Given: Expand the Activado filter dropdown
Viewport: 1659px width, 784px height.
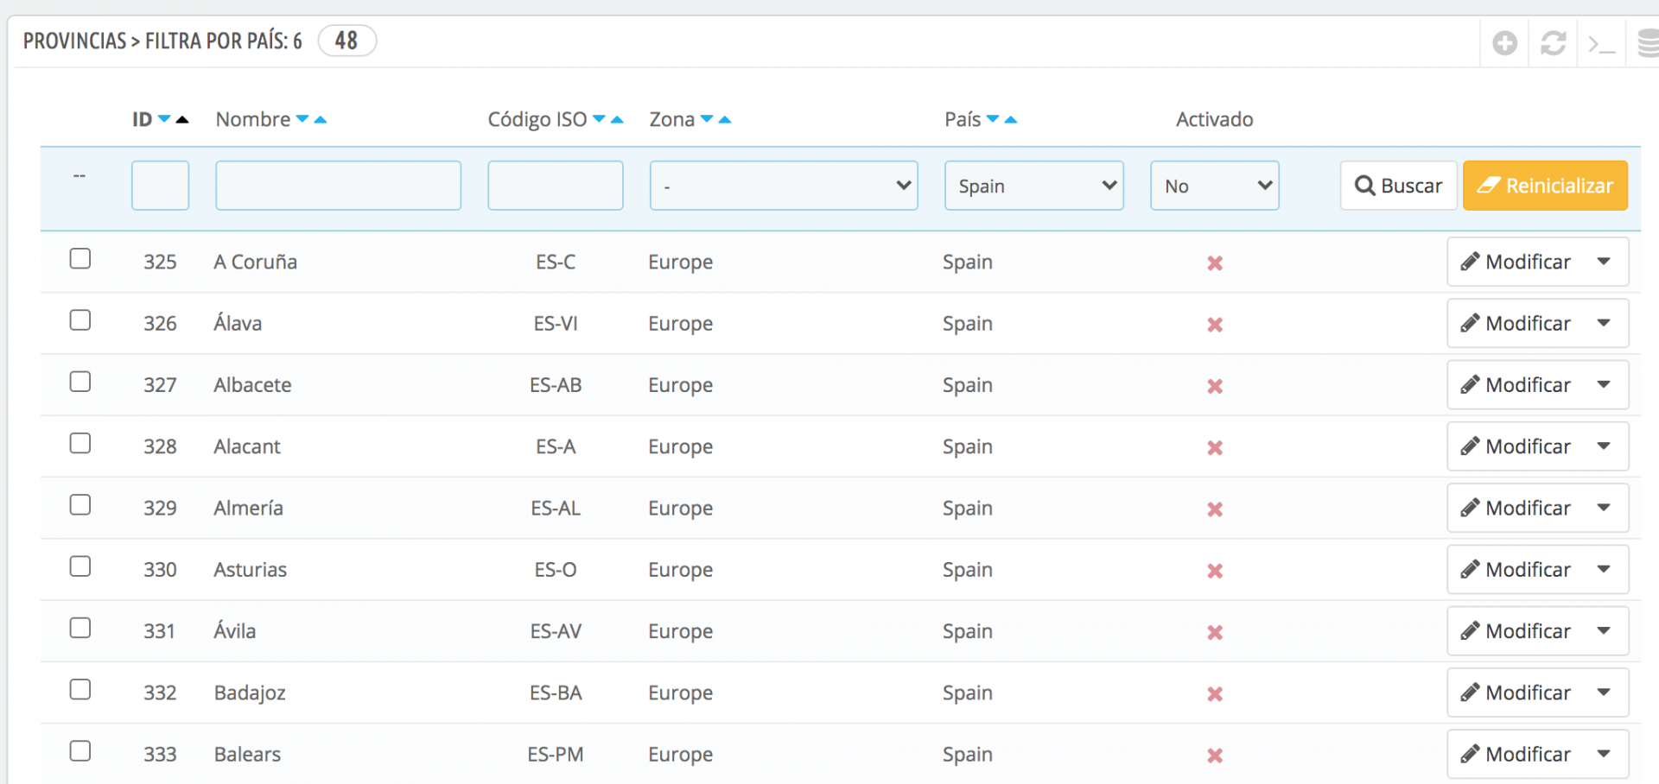Looking at the screenshot, I should click(1214, 186).
